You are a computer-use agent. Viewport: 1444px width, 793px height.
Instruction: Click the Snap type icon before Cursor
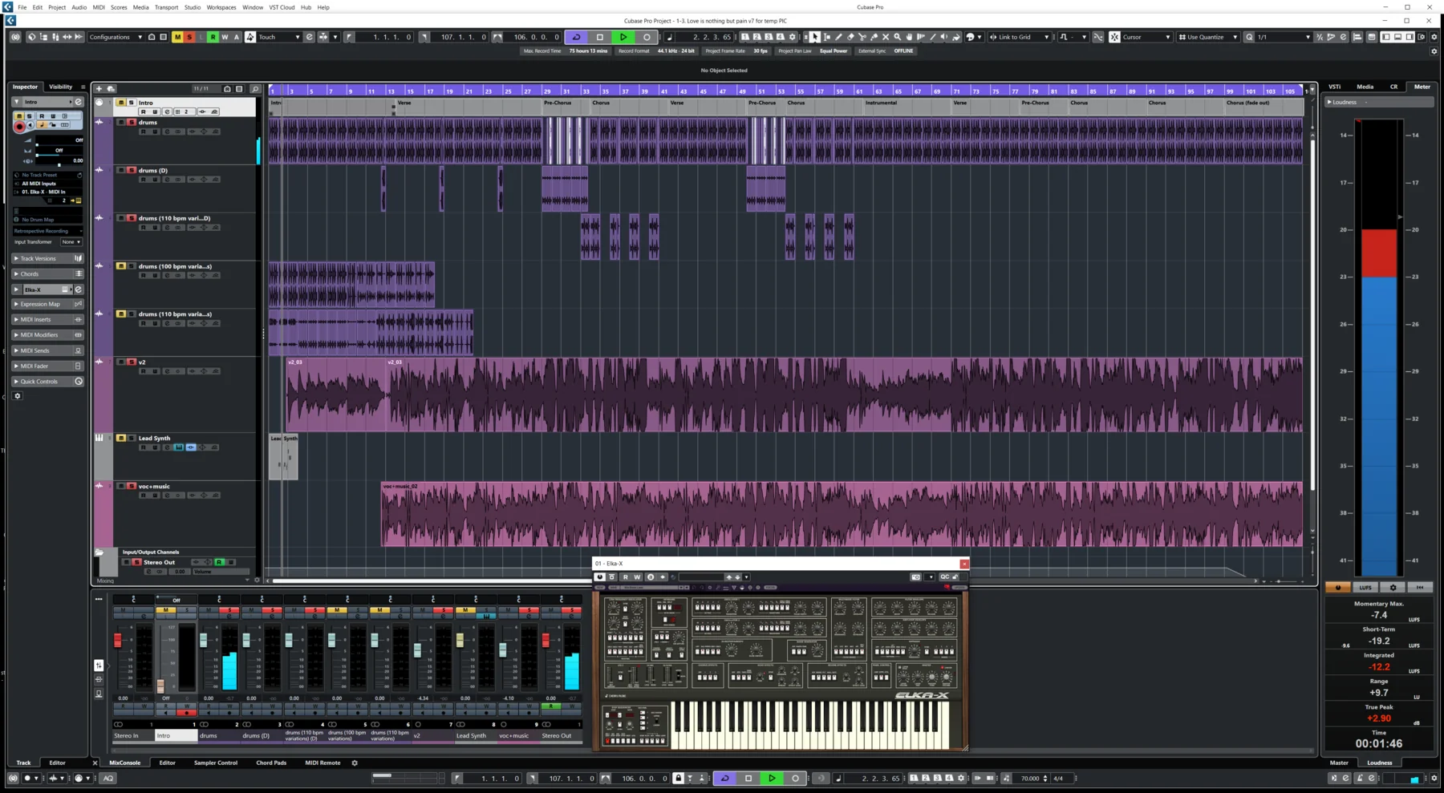coord(1114,37)
